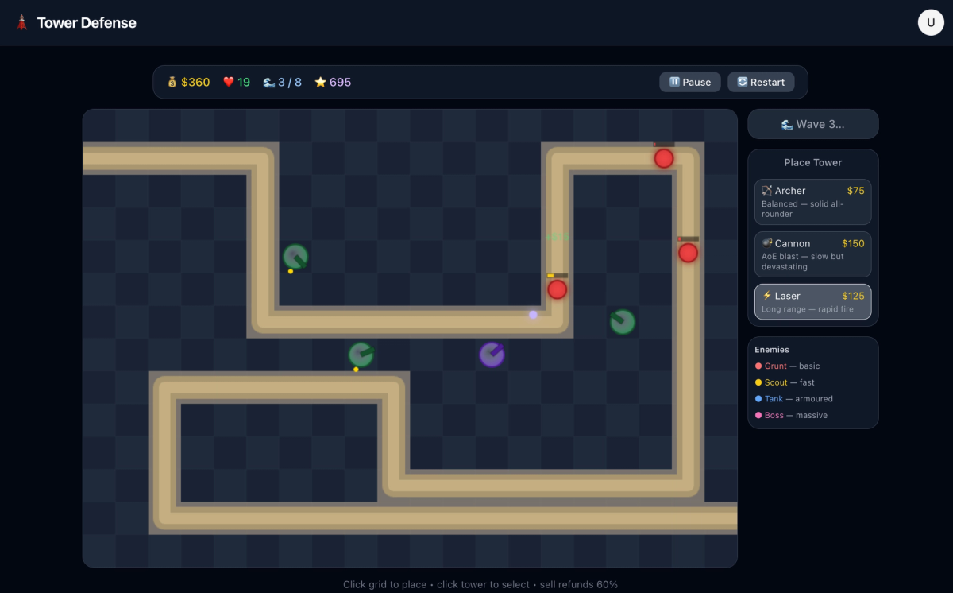
Task: Open the U user avatar menu
Action: click(x=930, y=22)
